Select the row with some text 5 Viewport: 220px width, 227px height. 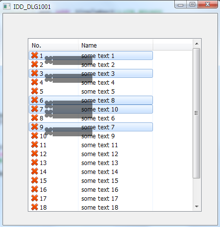click(91, 92)
